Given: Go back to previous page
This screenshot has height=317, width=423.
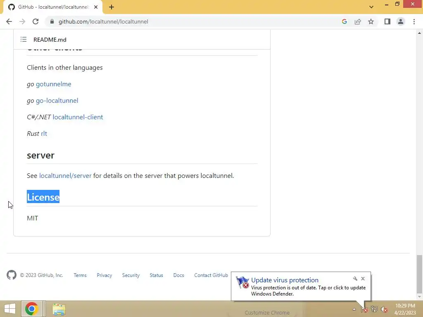Looking at the screenshot, I should click(9, 21).
